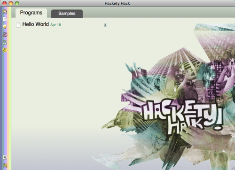Image resolution: width=235 pixels, height=170 pixels.
Task: Switch to the Programs tab
Action: [x=31, y=13]
